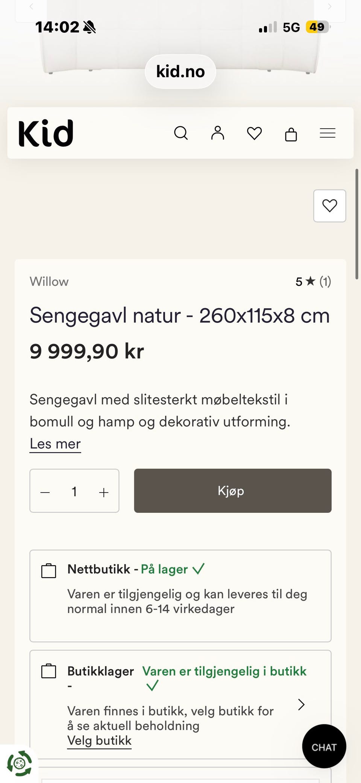This screenshot has width=361, height=783.
Task: Decrease quantity with minus button
Action: tap(45, 493)
